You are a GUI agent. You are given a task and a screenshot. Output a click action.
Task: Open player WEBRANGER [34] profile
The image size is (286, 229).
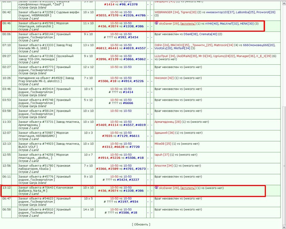167,12
